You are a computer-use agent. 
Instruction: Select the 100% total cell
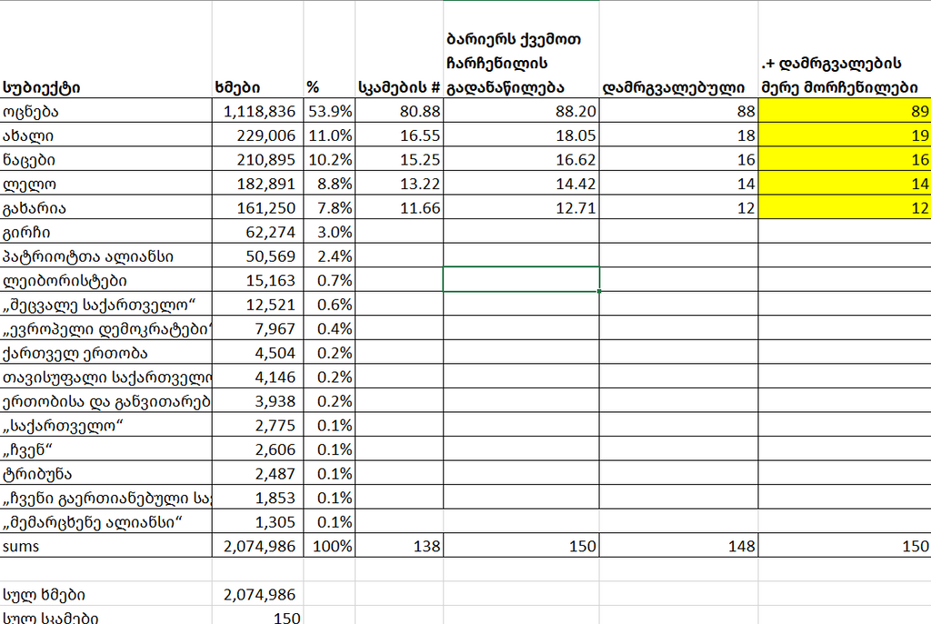point(329,546)
